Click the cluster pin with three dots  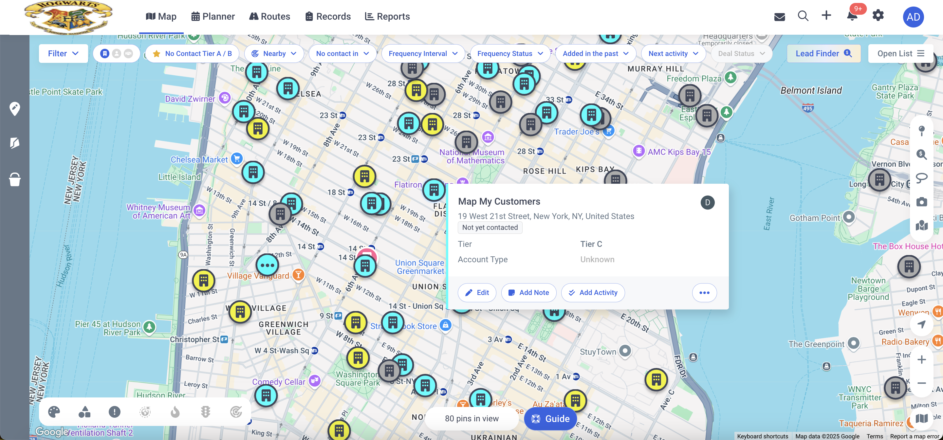click(267, 265)
